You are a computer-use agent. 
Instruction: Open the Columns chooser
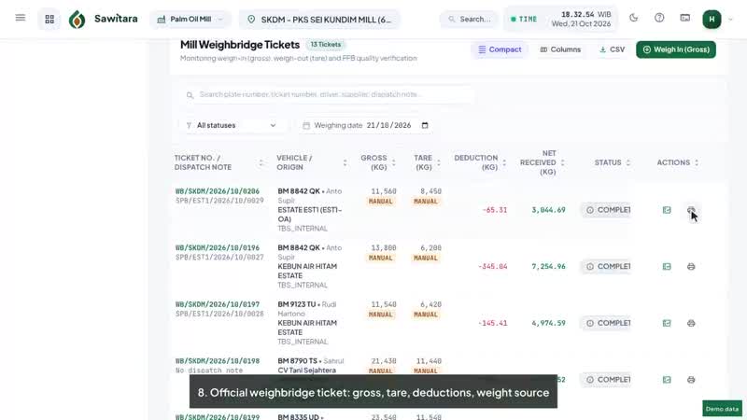560,49
